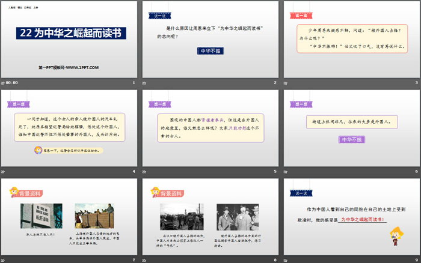Click the transition star icon below slide 2
The image size is (421, 263).
146,83
